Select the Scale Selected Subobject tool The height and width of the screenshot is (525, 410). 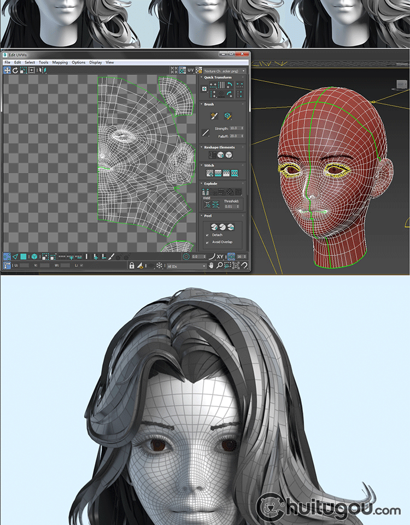tap(23, 71)
